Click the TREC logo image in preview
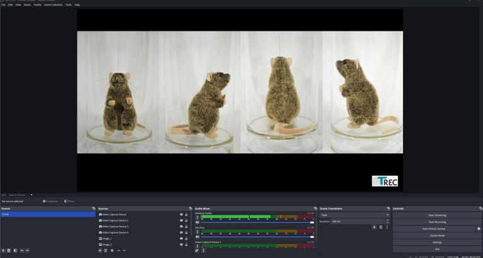 pyautogui.click(x=385, y=181)
